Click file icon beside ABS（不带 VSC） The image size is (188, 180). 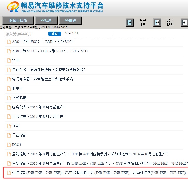coord(9,42)
